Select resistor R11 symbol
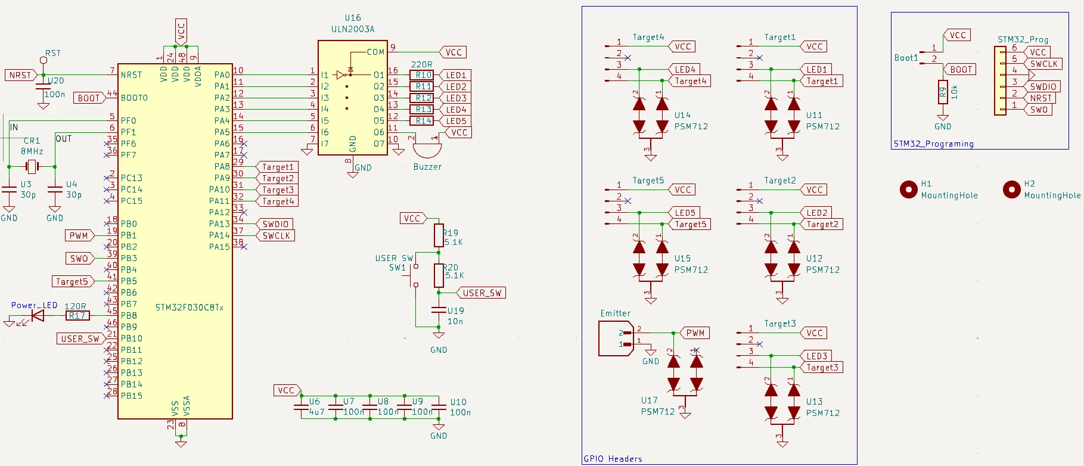Image resolution: width=1084 pixels, height=466 pixels. pyautogui.click(x=421, y=86)
